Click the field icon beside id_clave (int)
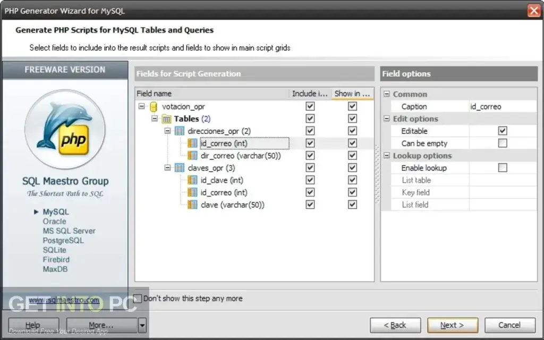The image size is (544, 340). tap(192, 180)
